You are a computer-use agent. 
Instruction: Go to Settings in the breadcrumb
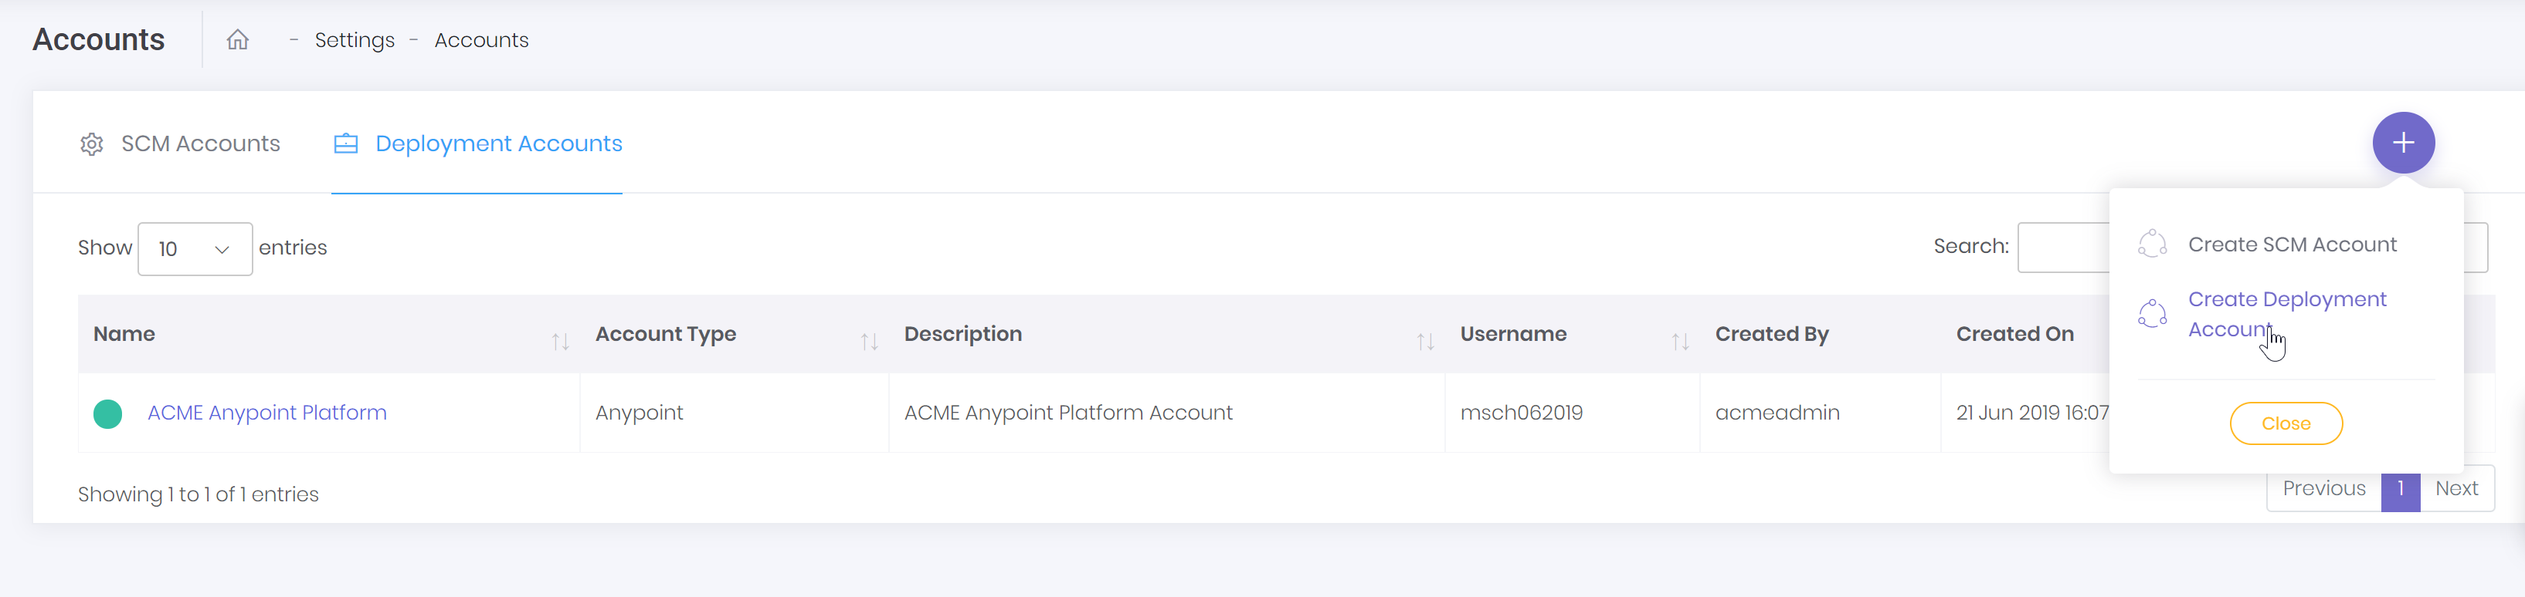click(355, 40)
